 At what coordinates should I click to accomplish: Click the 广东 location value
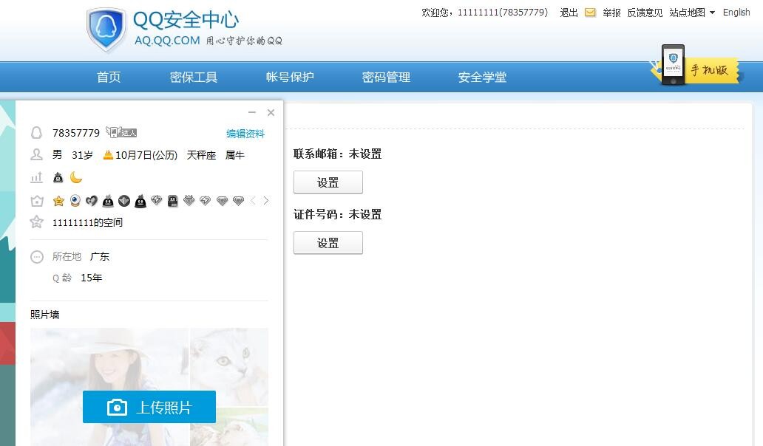tap(100, 256)
